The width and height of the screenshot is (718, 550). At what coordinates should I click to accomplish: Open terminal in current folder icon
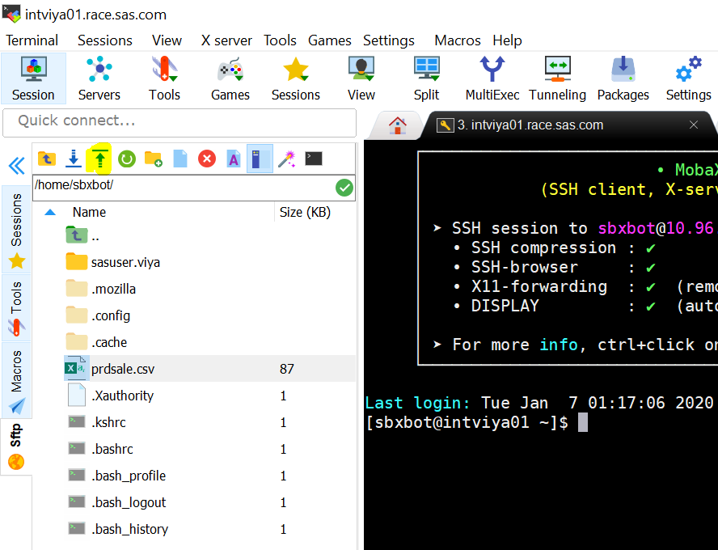pyautogui.click(x=314, y=159)
